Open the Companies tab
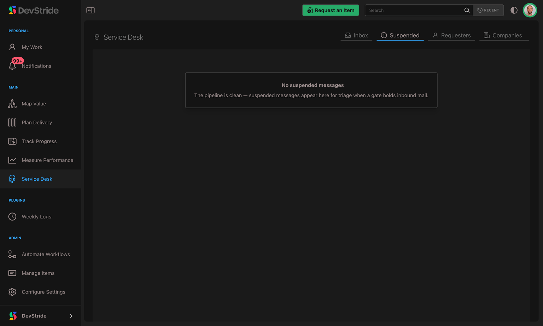543x326 pixels. 504,35
